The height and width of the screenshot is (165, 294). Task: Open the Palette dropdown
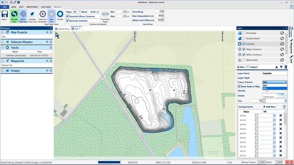(275, 95)
